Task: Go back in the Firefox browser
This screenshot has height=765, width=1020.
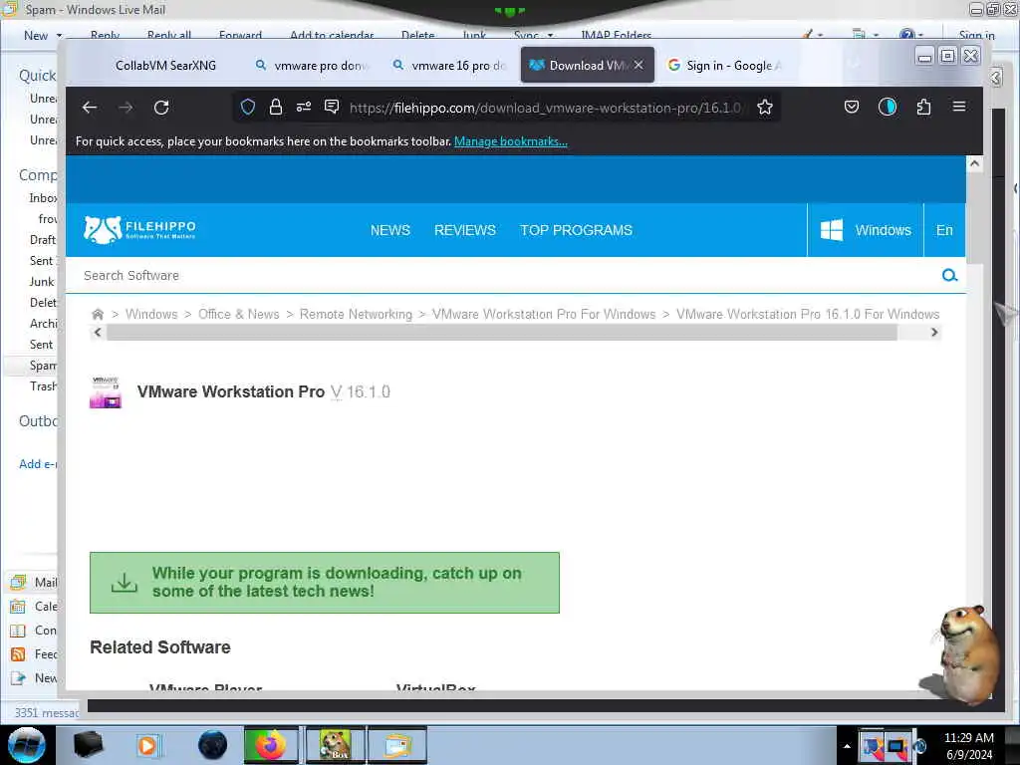Action: coord(90,108)
